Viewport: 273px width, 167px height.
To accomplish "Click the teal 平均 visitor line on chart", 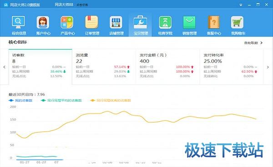I will pos(36,157).
